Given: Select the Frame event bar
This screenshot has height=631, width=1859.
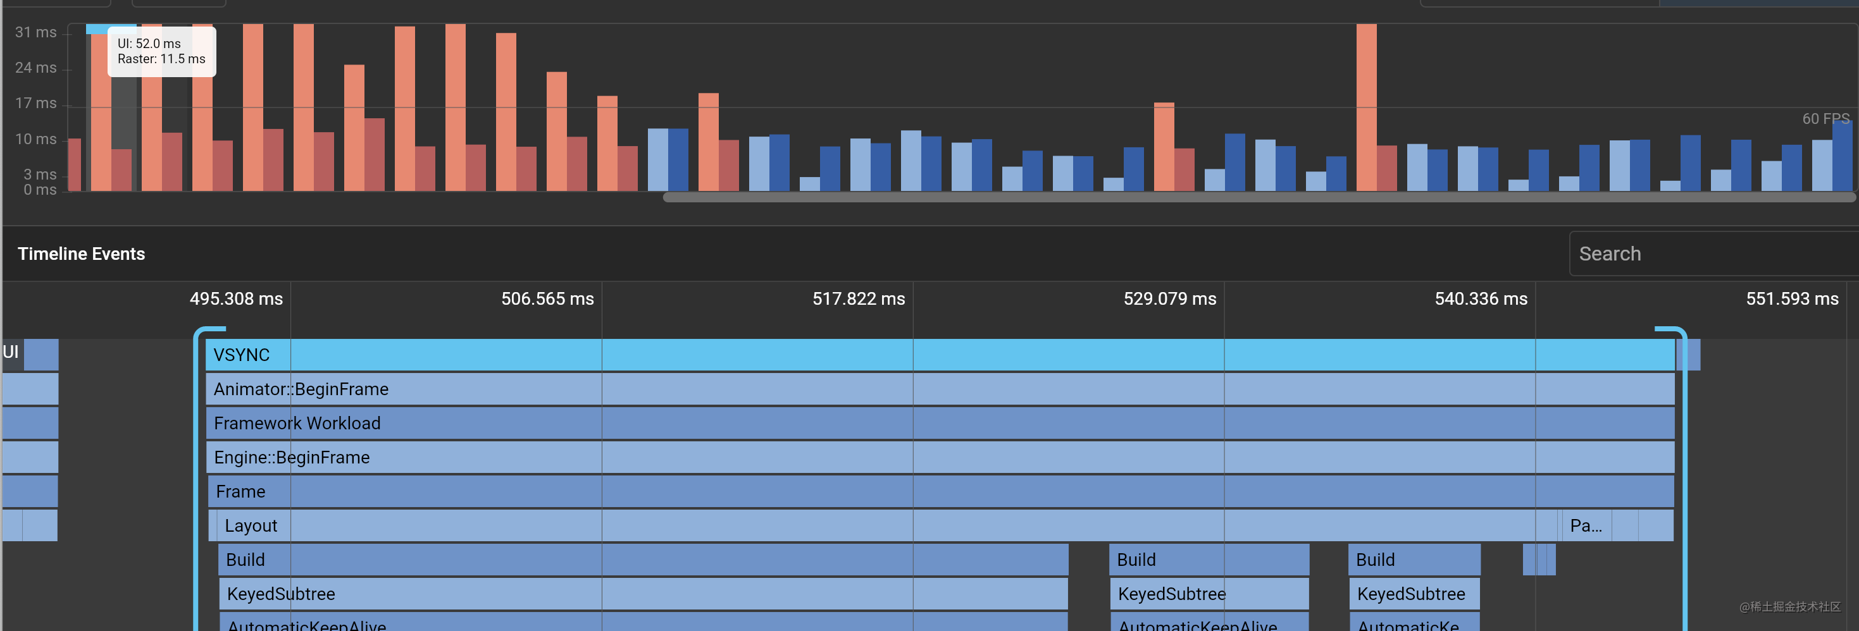Looking at the screenshot, I should (941, 492).
